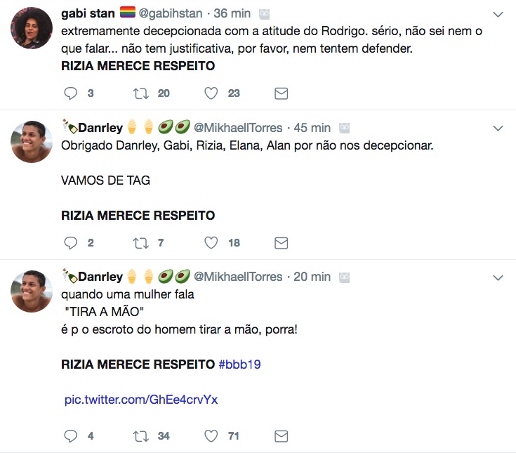Expand options menu for the 45 min tweet

[x=498, y=129]
